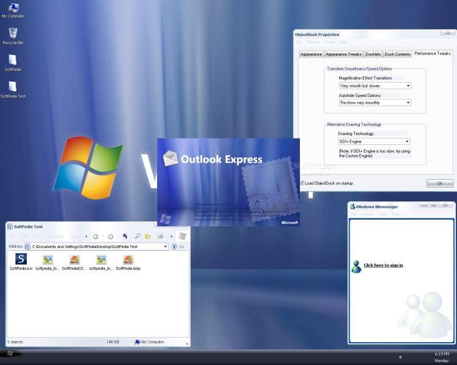Open Magnification Effect Transitions dropdown
This screenshot has width=457, height=365.
coord(408,86)
